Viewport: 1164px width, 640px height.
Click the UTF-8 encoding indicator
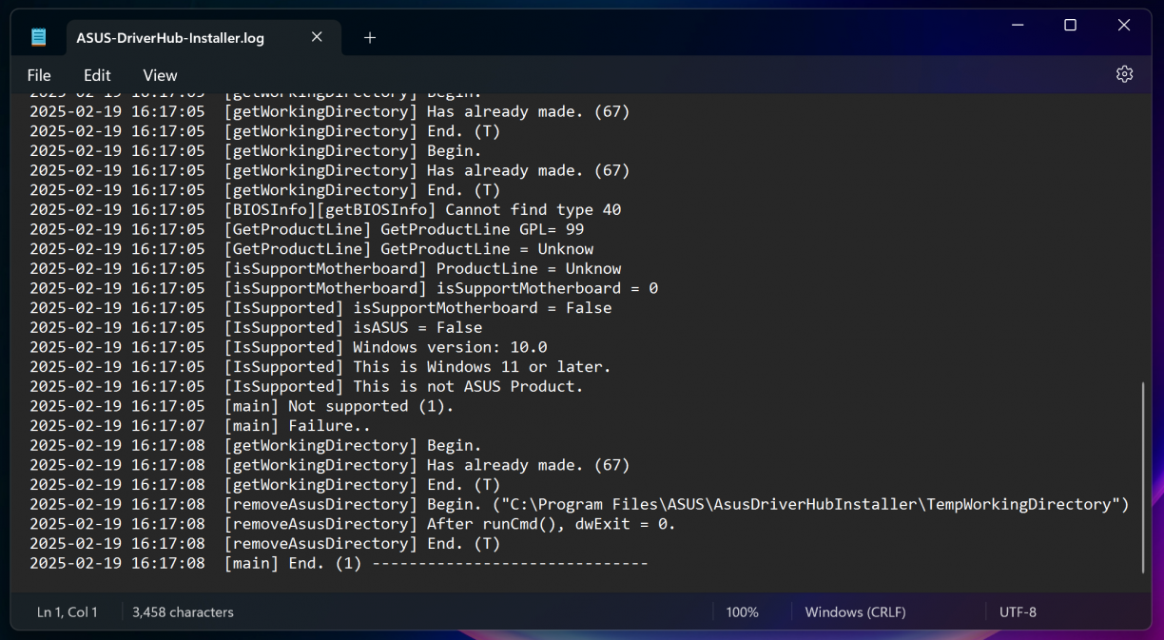1018,612
